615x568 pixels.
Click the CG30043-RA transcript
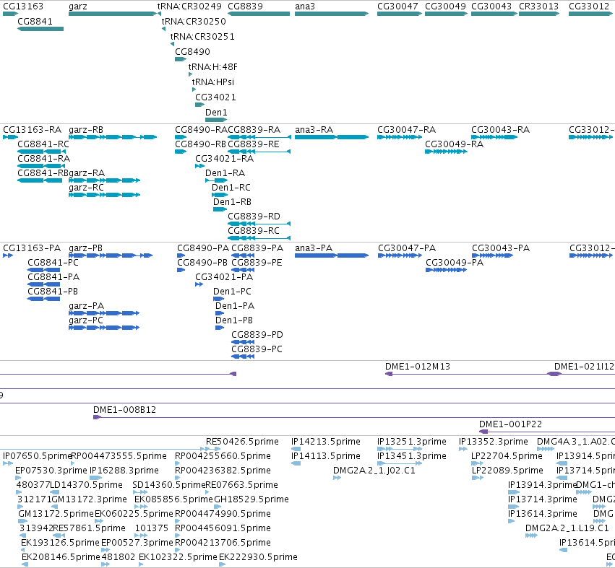(x=494, y=137)
